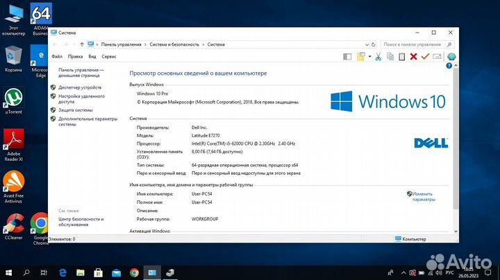Open the Файл menu
The height and width of the screenshot is (280, 500).
[57, 56]
